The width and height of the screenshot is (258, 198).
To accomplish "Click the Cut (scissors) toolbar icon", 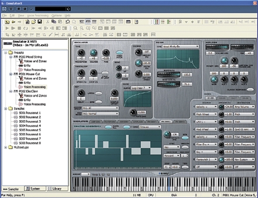I will click(x=48, y=22).
